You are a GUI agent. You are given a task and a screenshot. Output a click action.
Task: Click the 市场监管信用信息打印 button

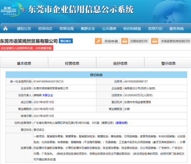click(x=171, y=41)
